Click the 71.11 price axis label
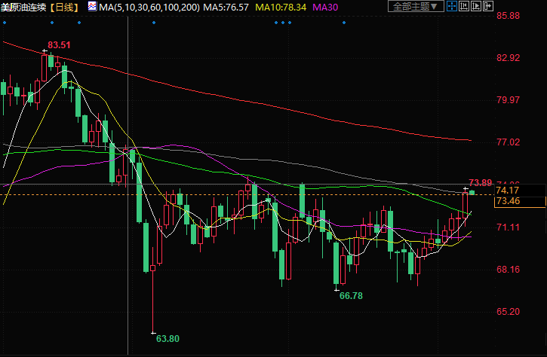547x357 pixels. click(x=508, y=227)
